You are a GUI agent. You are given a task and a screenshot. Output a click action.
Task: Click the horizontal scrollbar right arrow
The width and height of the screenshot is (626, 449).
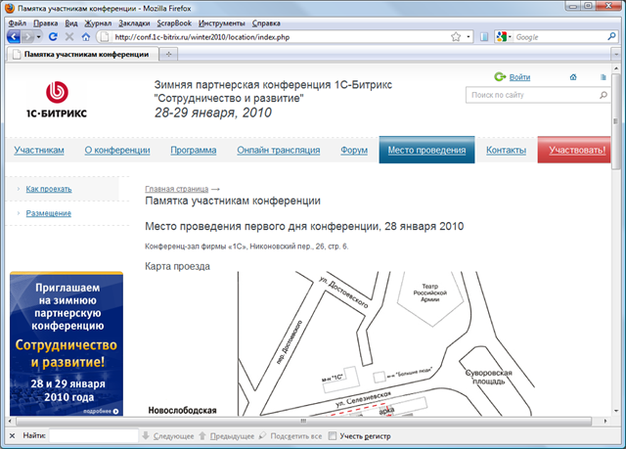pos(605,421)
